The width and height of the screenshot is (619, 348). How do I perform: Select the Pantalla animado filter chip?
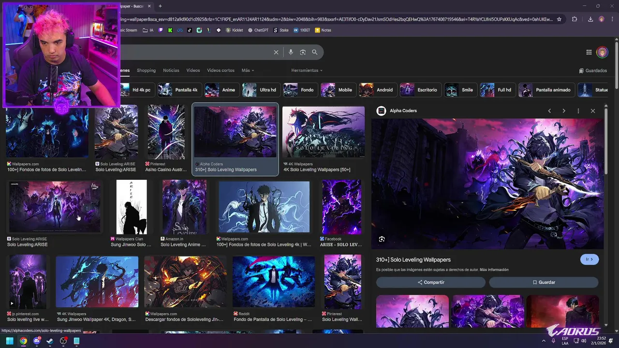pyautogui.click(x=546, y=90)
